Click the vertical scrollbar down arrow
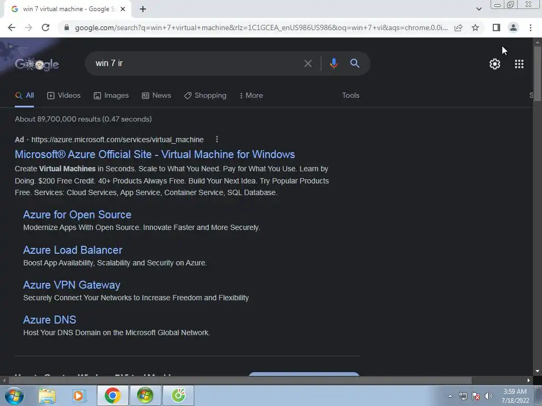This screenshot has width=542, height=406. tap(537, 371)
